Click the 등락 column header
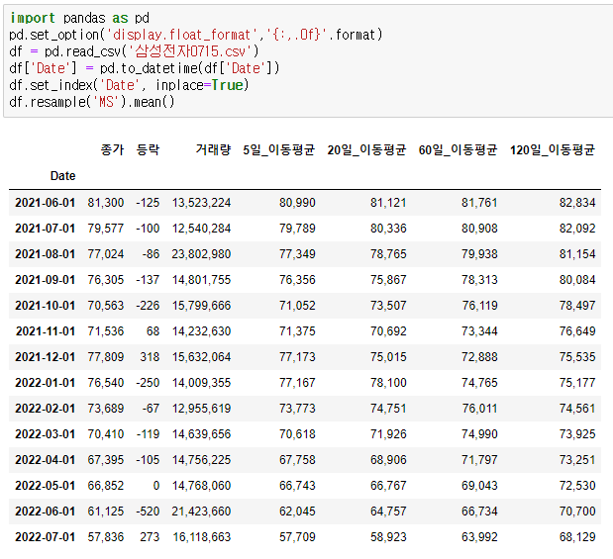Viewport: 613px width, 559px height. click(149, 149)
